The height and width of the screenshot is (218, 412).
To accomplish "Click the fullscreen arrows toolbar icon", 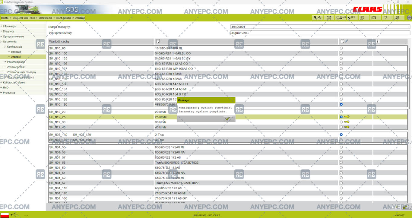I will (x=329, y=18).
